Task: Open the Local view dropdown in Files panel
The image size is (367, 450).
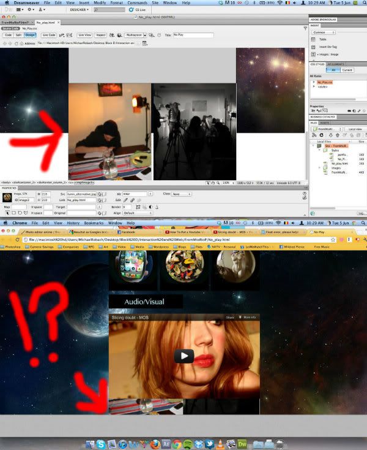Action: [355, 129]
